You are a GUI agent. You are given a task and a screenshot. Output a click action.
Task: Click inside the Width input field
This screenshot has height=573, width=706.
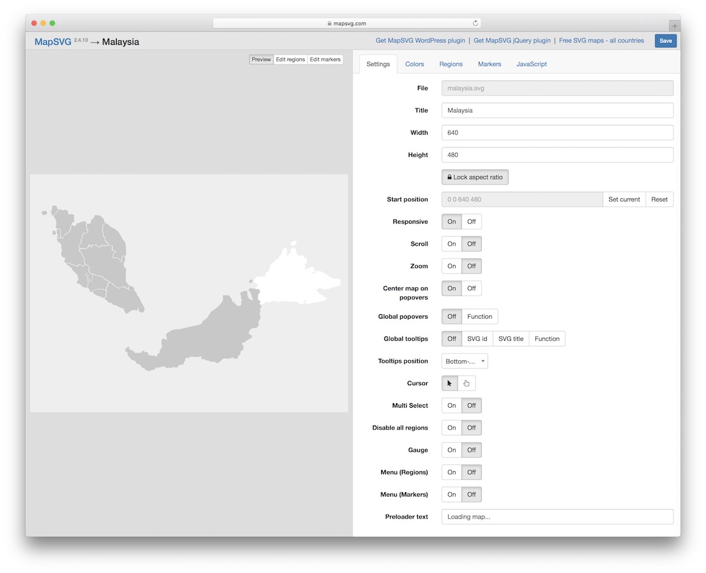pos(556,132)
